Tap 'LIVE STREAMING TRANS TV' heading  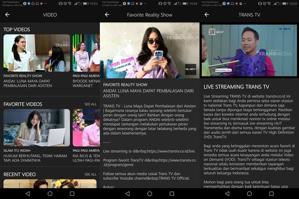[x=236, y=87]
